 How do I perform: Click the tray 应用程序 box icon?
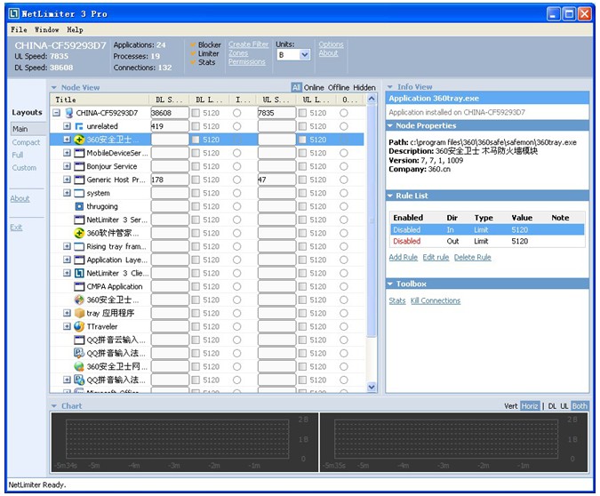click(x=79, y=313)
